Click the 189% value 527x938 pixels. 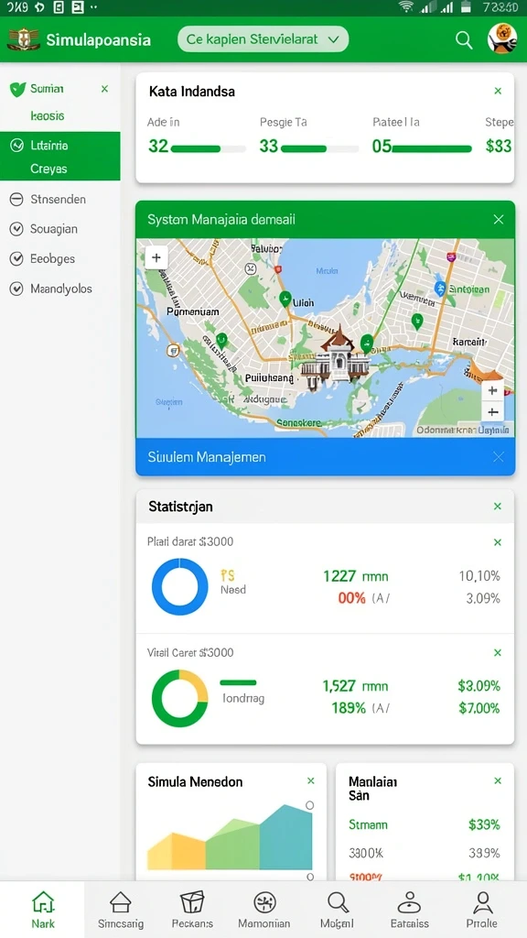pos(349,708)
